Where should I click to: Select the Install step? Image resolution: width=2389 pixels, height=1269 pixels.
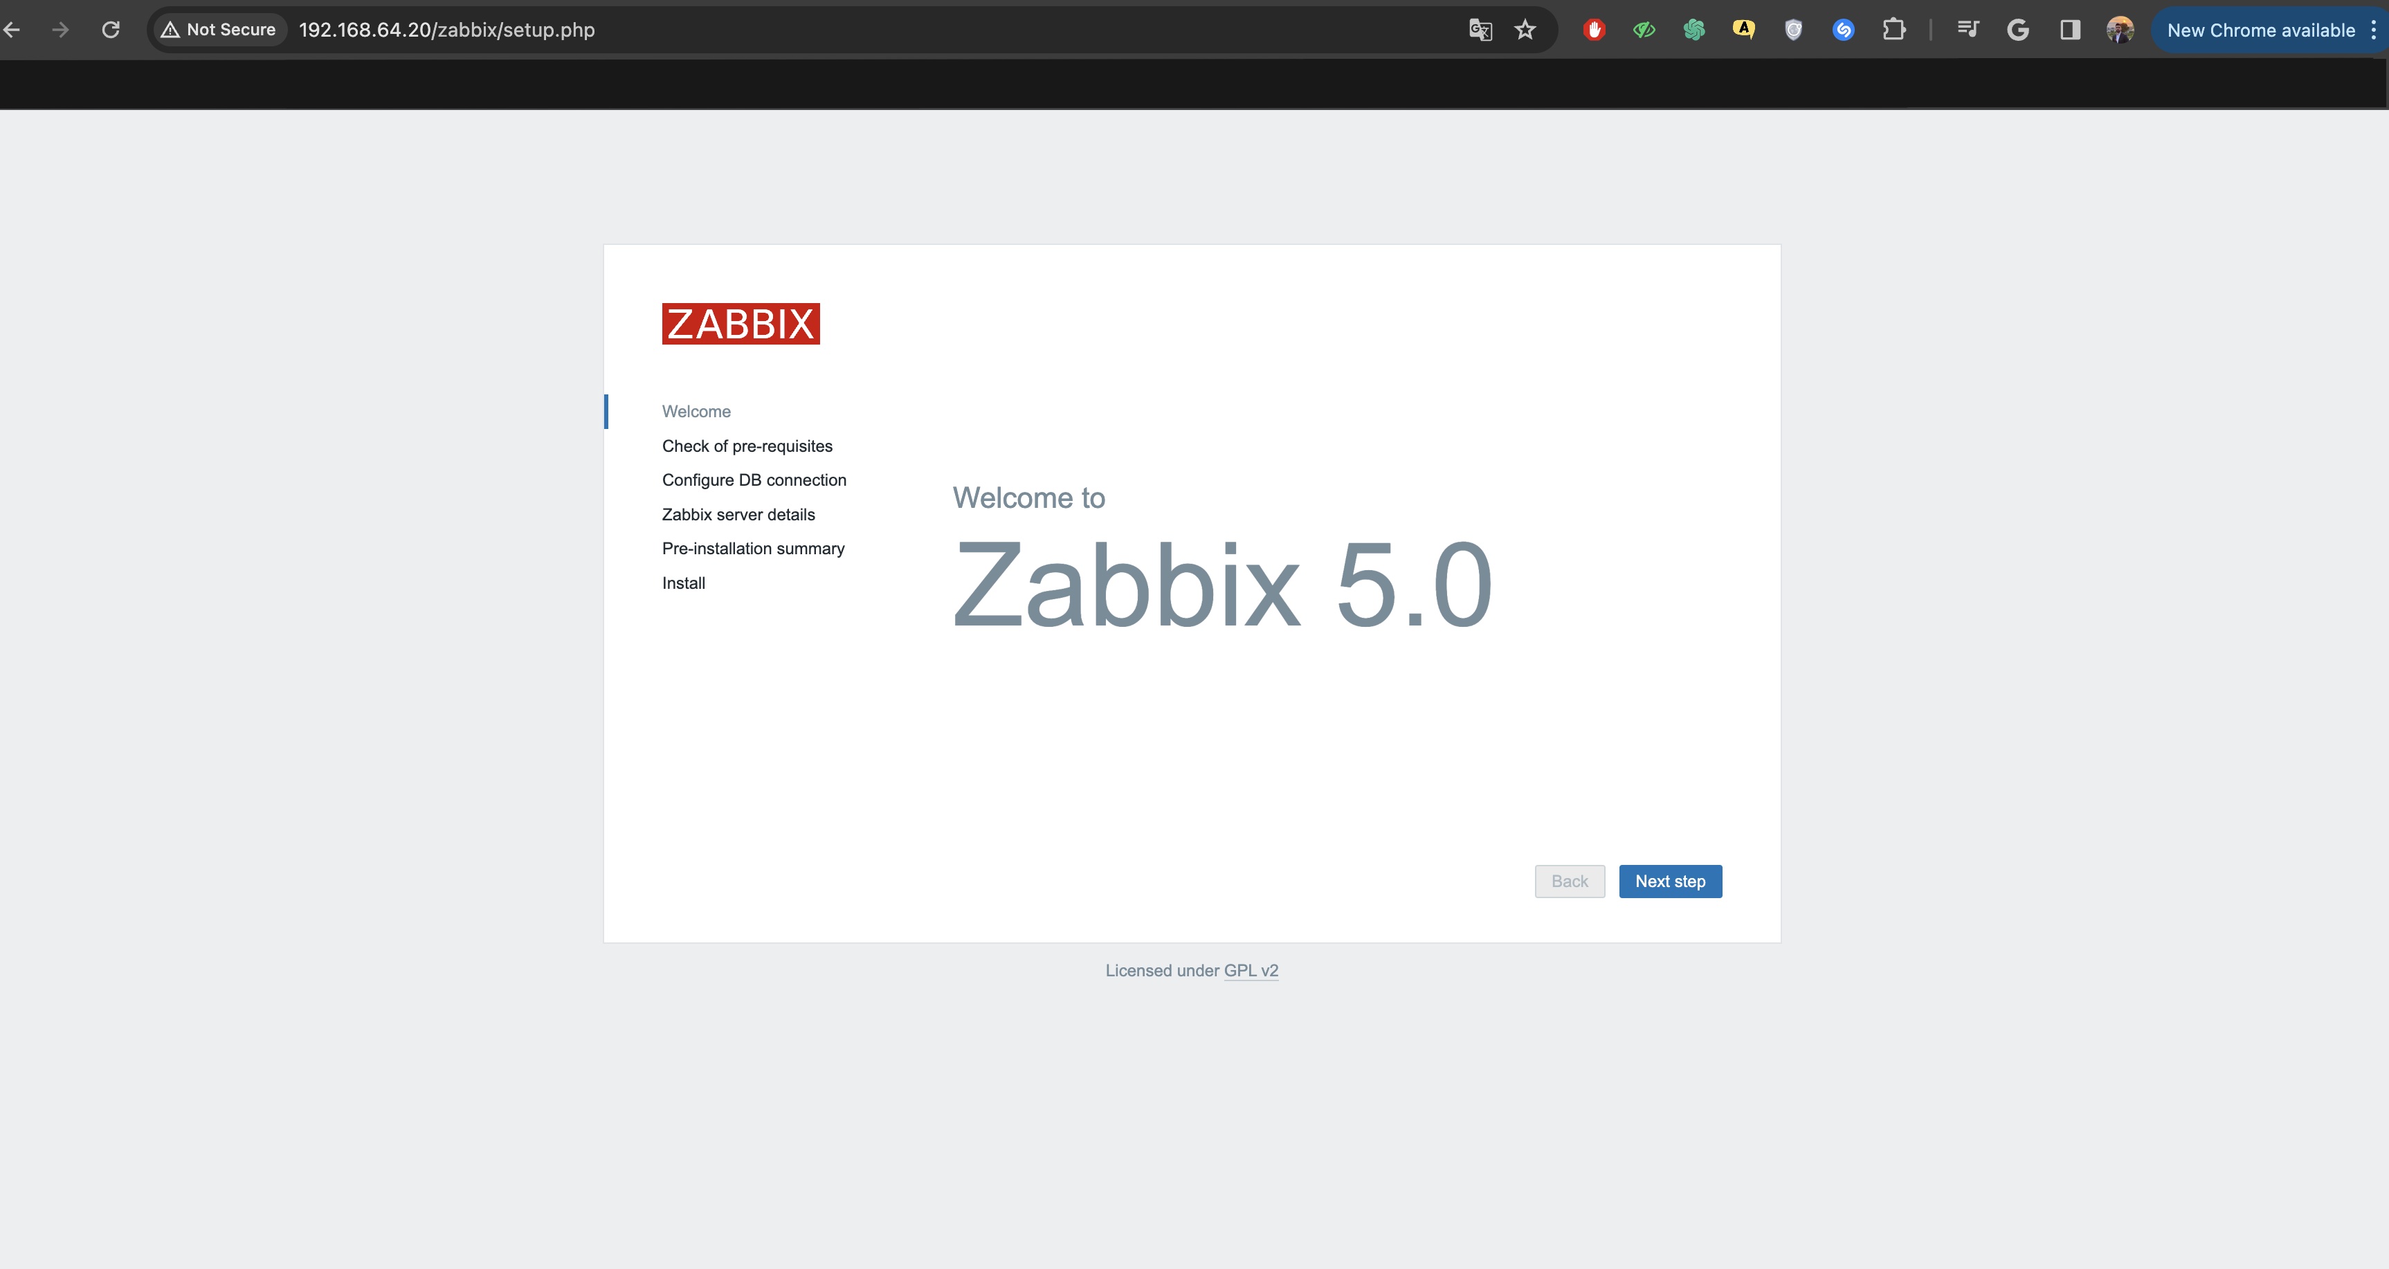click(684, 583)
